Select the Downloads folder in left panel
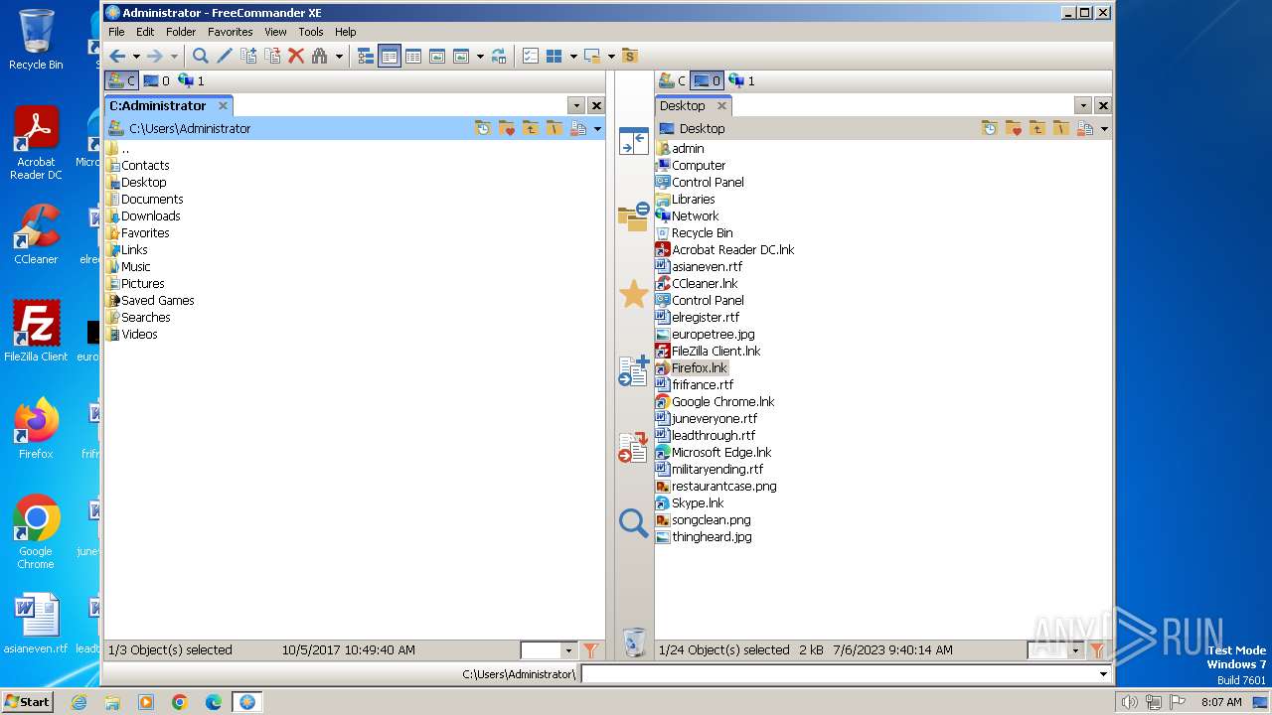Viewport: 1272px width, 715px height. point(143,215)
